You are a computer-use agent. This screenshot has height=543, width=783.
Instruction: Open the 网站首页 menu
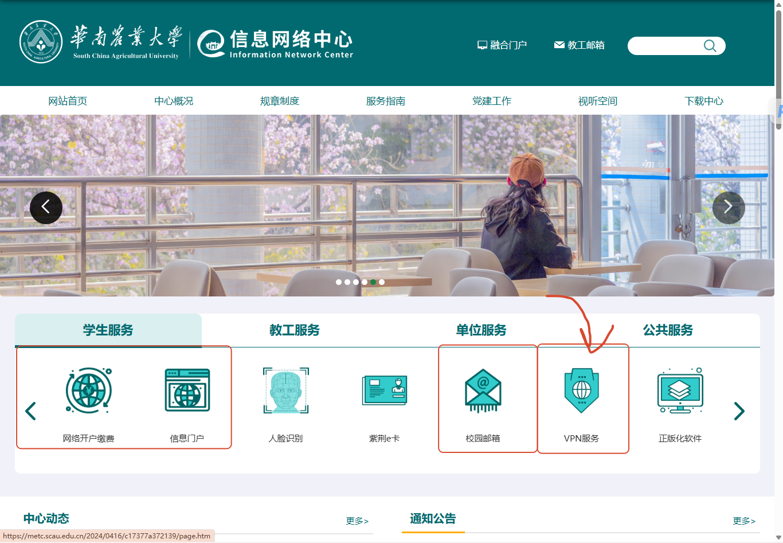pos(68,101)
